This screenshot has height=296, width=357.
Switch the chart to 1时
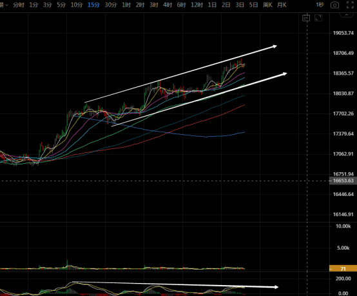tap(126, 5)
